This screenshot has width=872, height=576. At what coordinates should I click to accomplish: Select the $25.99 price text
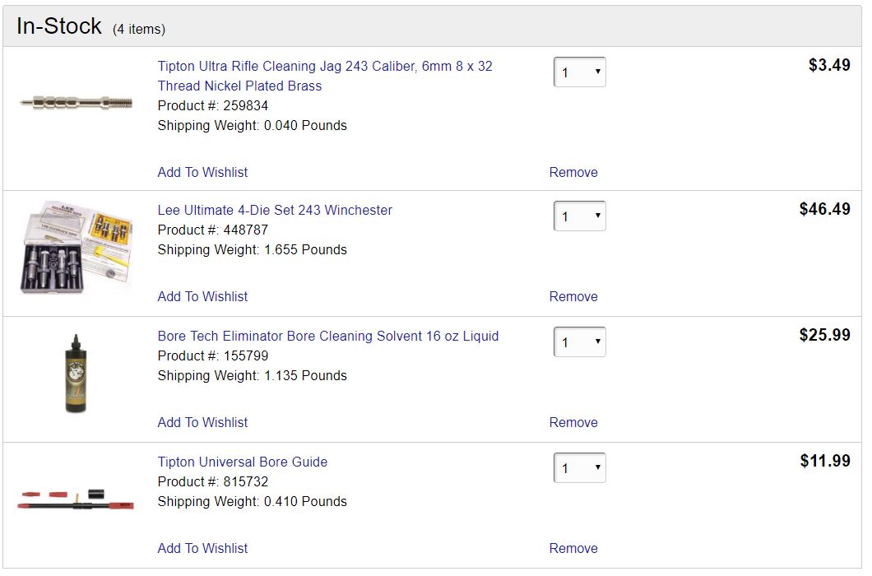click(825, 334)
